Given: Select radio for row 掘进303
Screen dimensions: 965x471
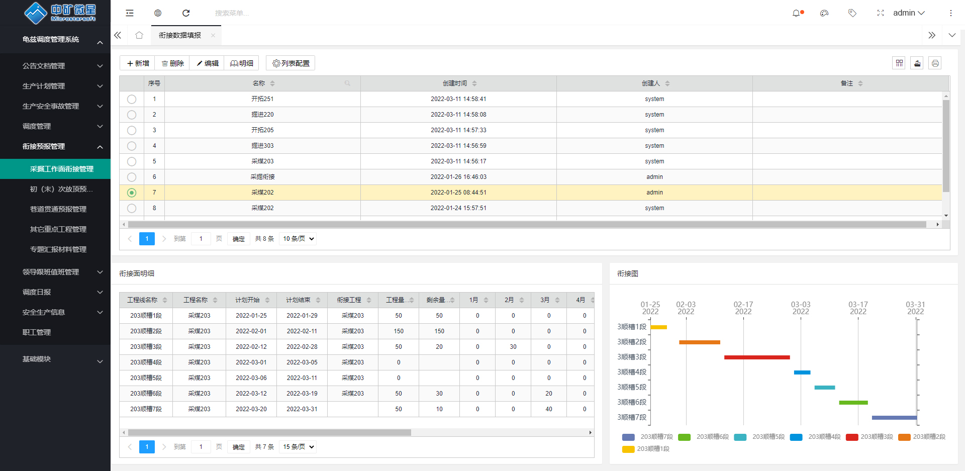Looking at the screenshot, I should click(132, 146).
